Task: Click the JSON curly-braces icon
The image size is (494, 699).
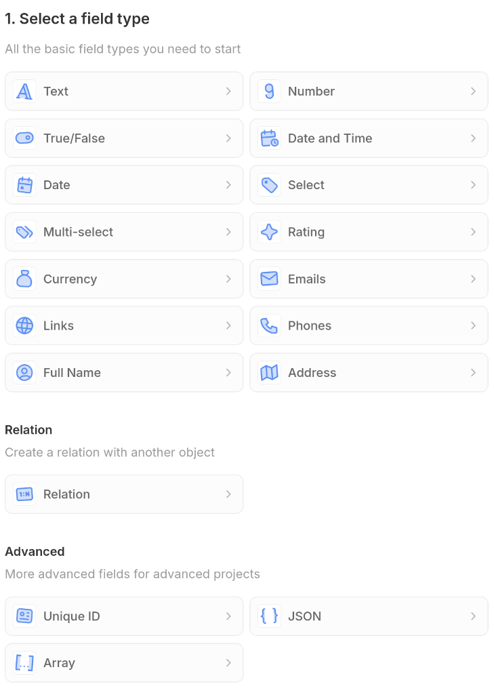Action: [x=269, y=616]
